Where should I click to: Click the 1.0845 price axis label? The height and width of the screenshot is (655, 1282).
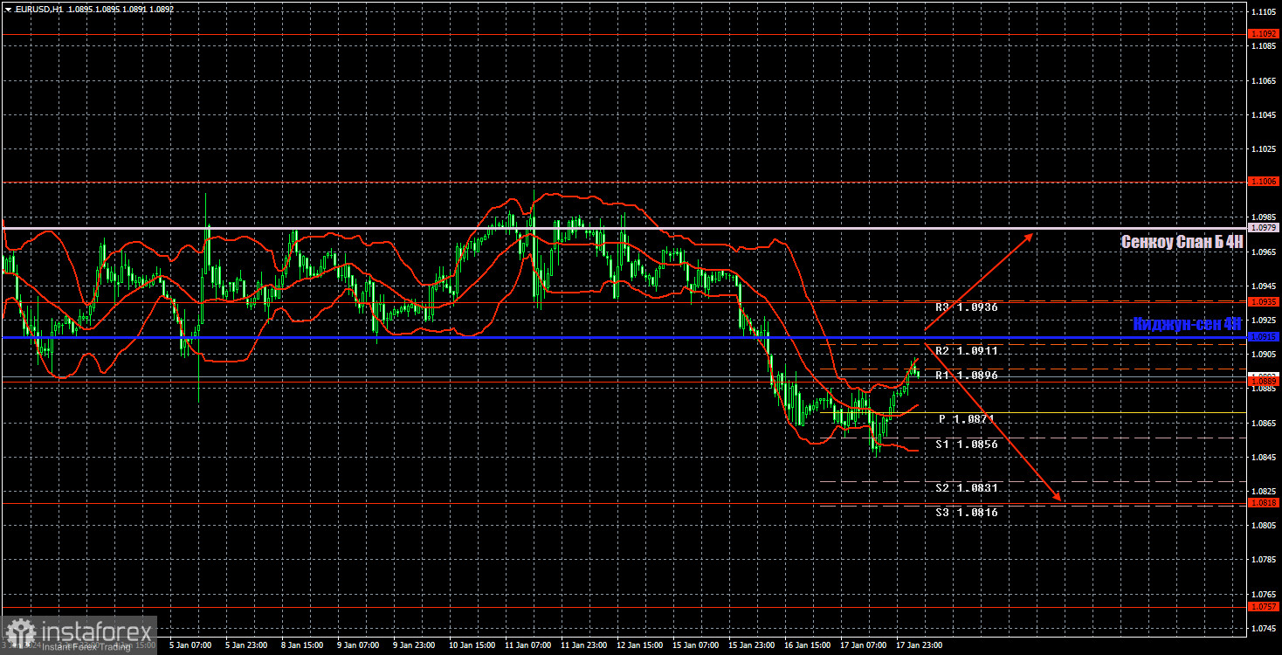(x=1265, y=457)
